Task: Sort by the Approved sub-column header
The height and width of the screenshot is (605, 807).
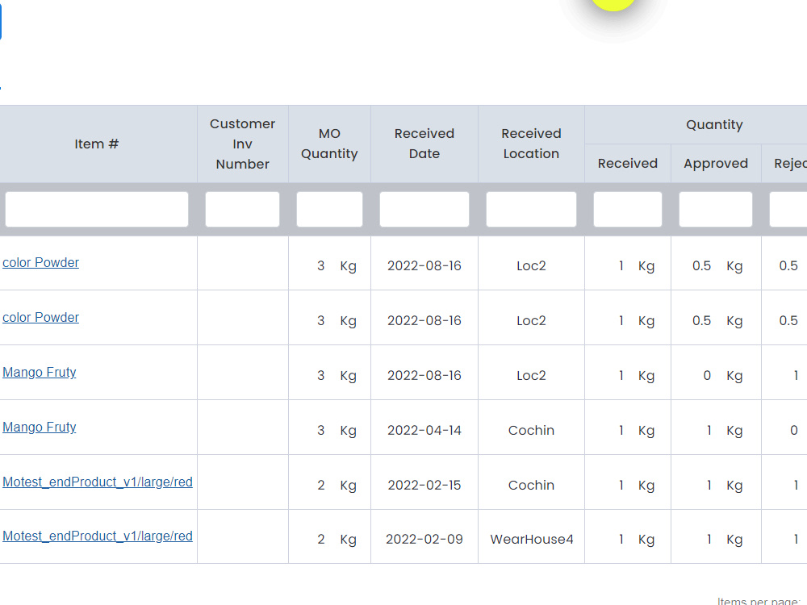Action: coord(715,164)
